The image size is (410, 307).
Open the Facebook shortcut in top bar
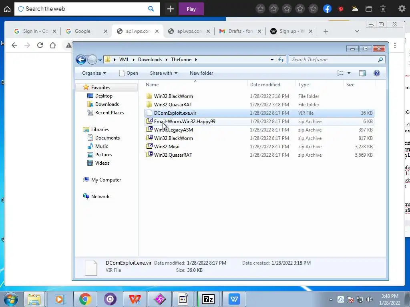327,9
